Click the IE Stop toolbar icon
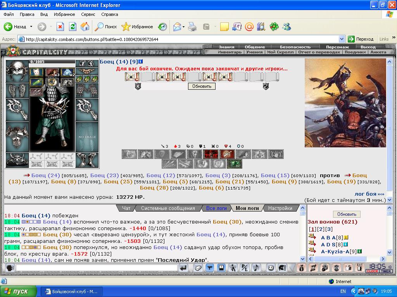 (60, 27)
